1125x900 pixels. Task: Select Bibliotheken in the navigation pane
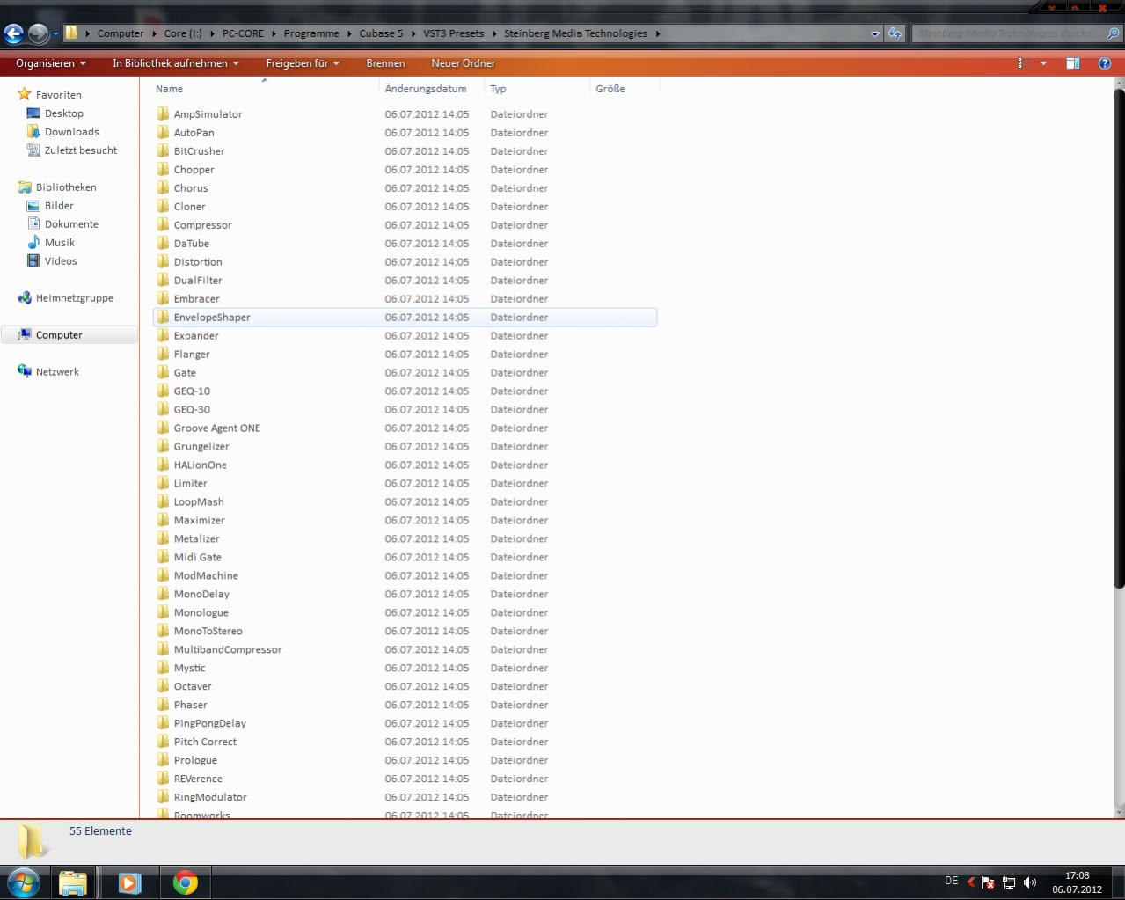[x=66, y=187]
